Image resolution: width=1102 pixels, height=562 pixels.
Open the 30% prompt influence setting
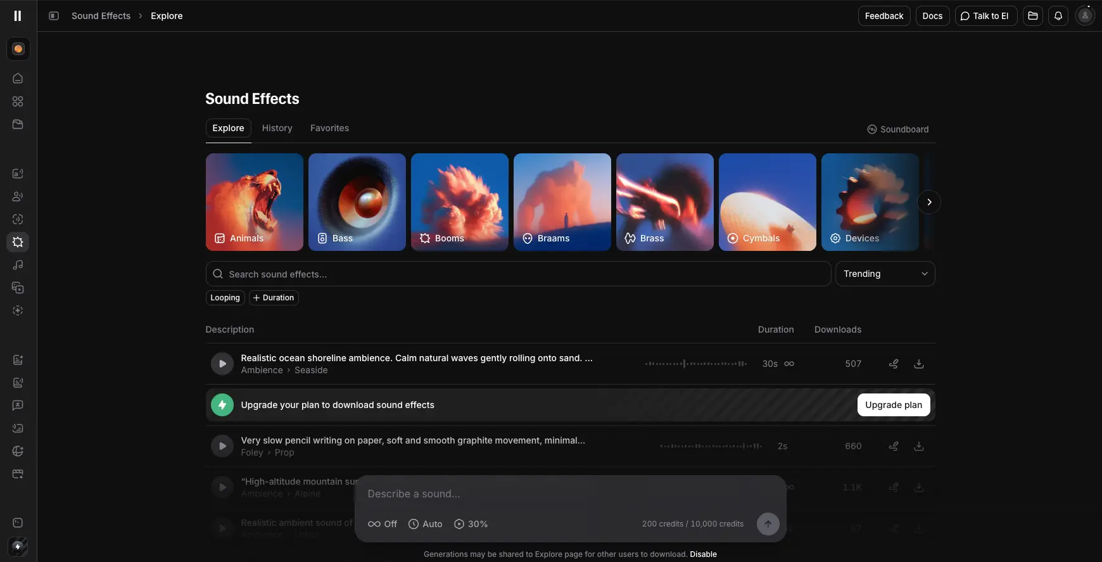471,524
